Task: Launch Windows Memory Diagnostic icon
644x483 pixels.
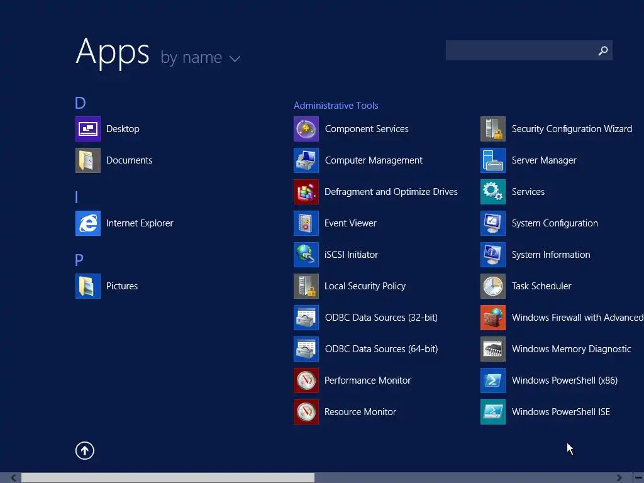Action: click(x=493, y=349)
